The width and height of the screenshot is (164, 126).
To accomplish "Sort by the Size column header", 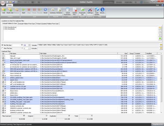I will click(x=122, y=53).
